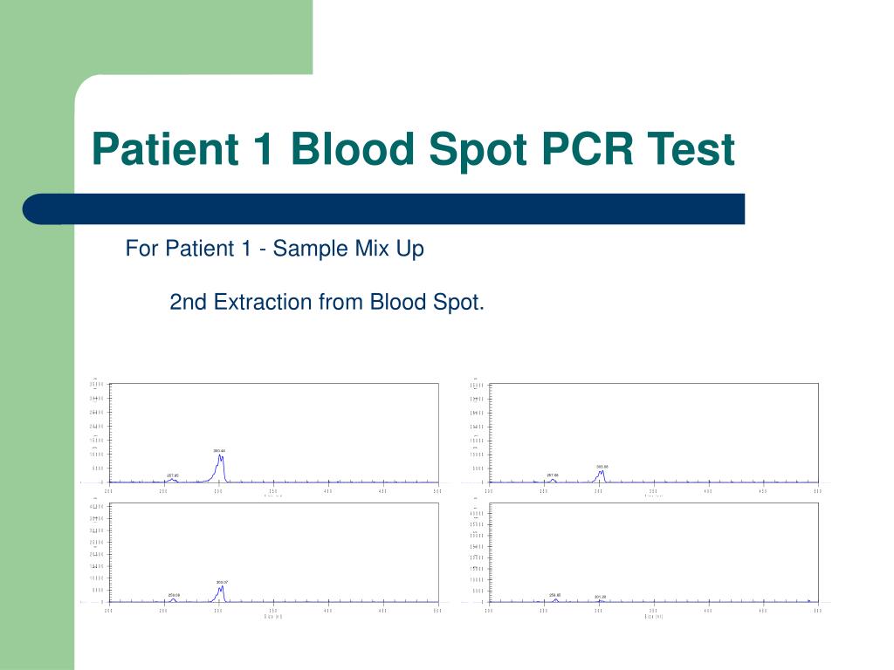This screenshot has height=670, width=894.
Task: Click the faint second peak label in bottom-right chart
Action: 600,597
